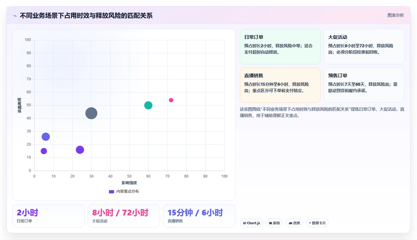Image resolution: width=417 pixels, height=240 pixels.
Task: Open the 大促活动 info card
Action: click(364, 47)
